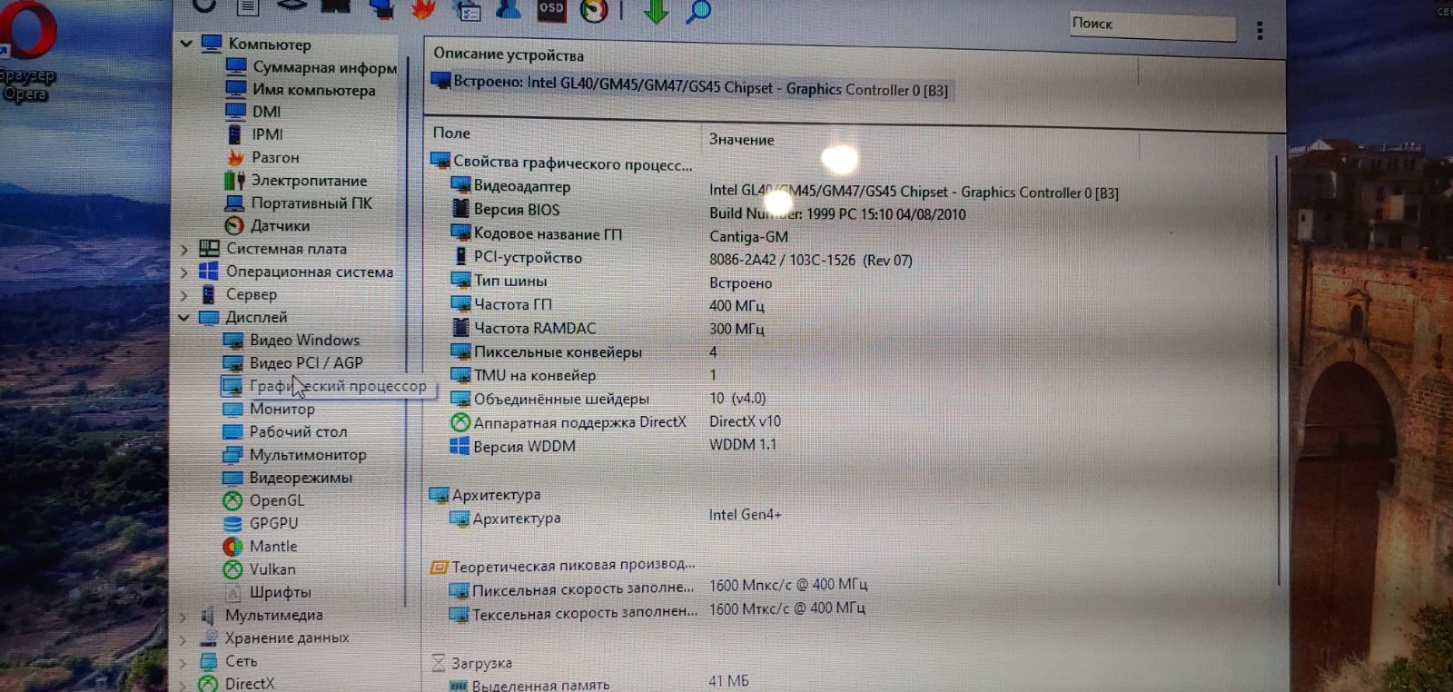This screenshot has width=1453, height=692.
Task: Open the three-dot options menu
Action: 1260,32
